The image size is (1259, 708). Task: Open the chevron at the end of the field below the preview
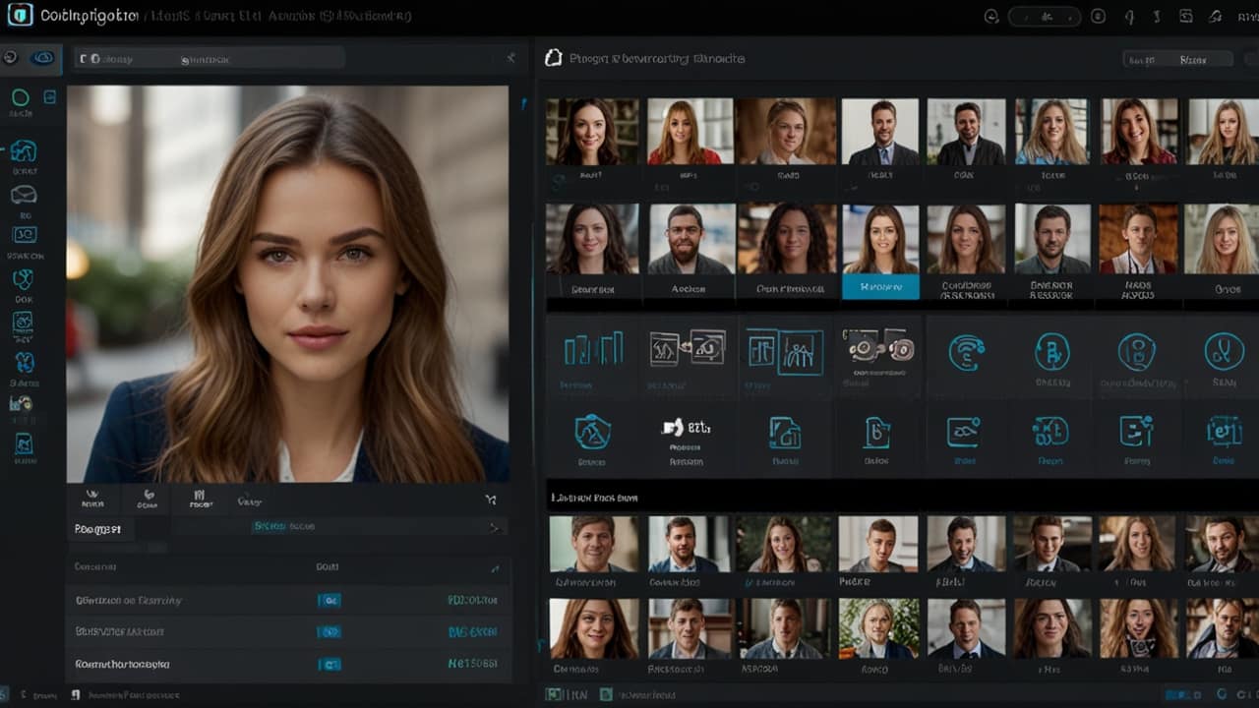(497, 526)
